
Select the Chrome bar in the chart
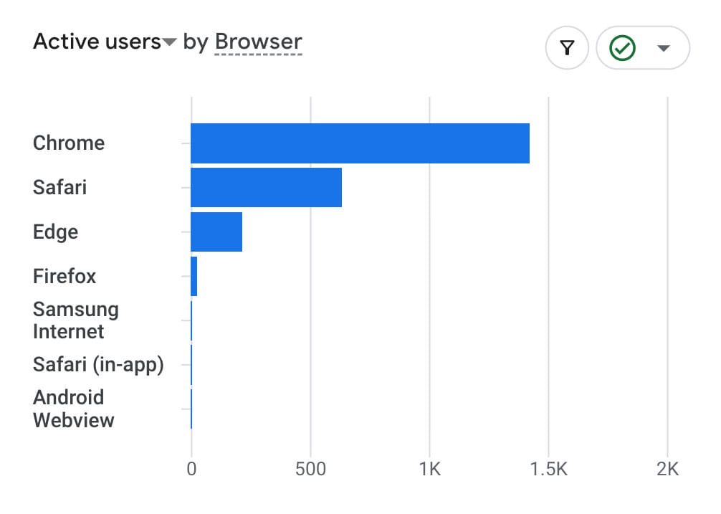click(x=360, y=143)
